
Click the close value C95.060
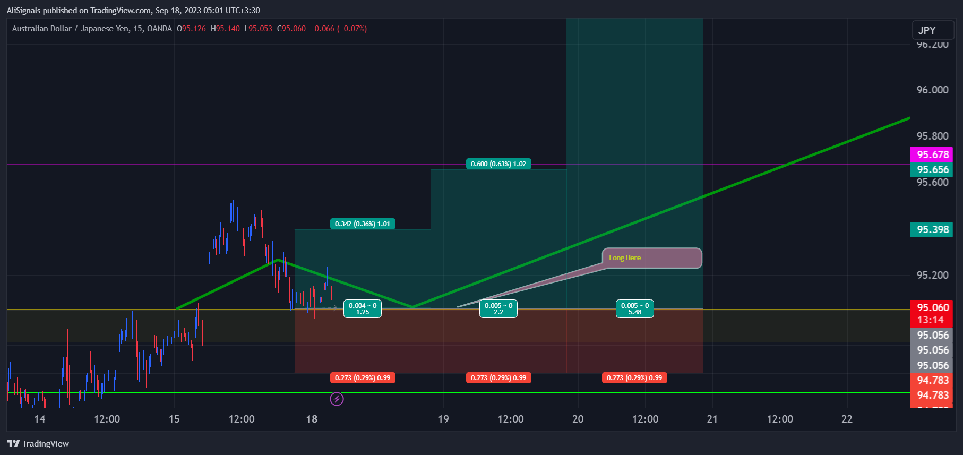[291, 29]
